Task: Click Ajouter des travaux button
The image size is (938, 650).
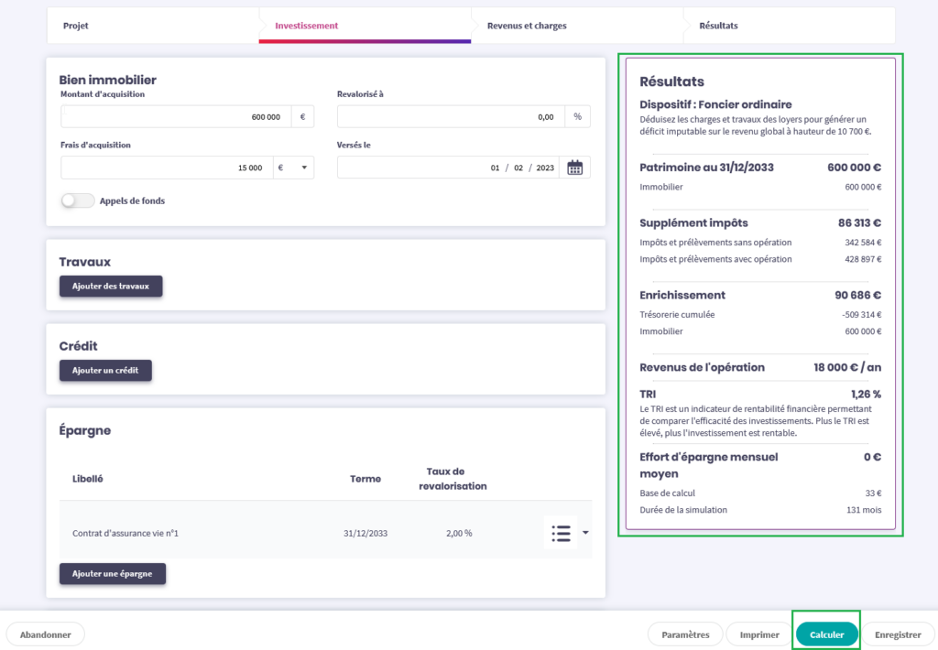Action: (x=111, y=287)
